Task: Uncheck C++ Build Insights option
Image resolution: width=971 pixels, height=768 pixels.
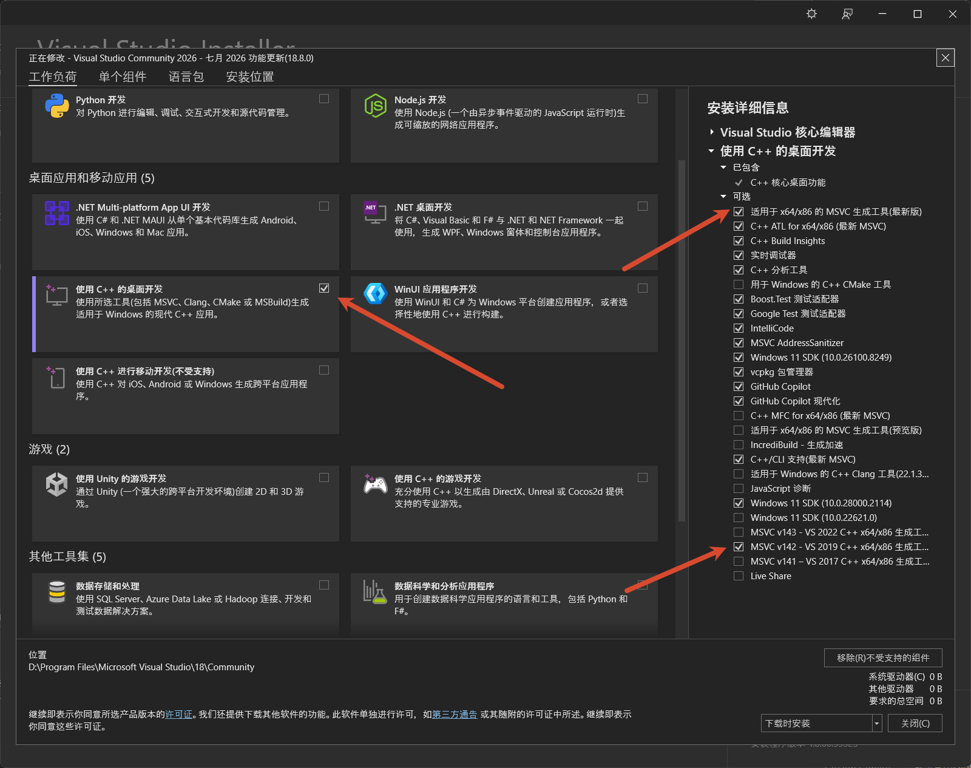Action: click(x=739, y=240)
